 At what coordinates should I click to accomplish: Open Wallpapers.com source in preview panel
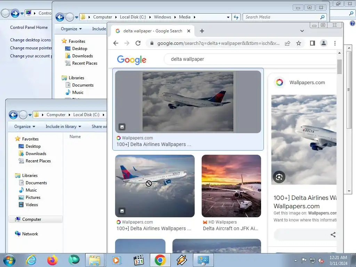[307, 82]
